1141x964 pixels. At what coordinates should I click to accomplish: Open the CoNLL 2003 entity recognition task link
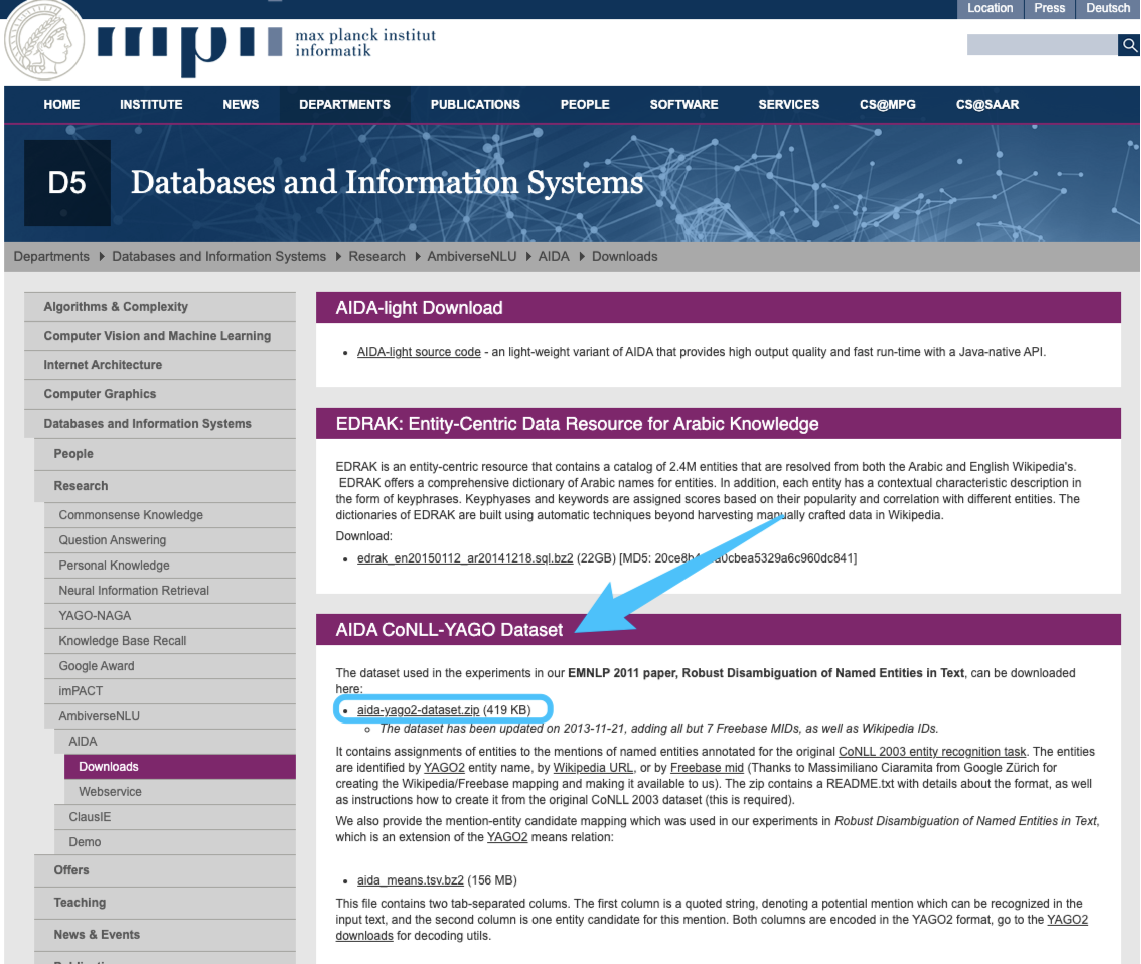point(932,751)
